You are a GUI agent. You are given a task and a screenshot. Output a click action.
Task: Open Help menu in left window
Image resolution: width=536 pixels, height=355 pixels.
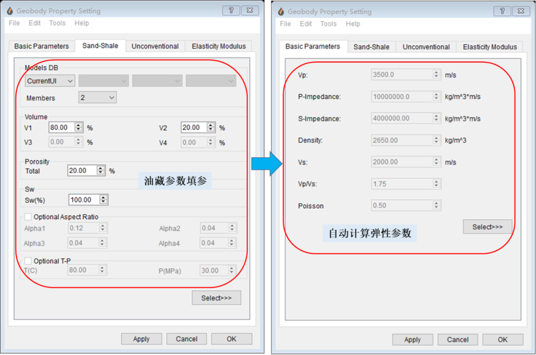pyautogui.click(x=82, y=23)
